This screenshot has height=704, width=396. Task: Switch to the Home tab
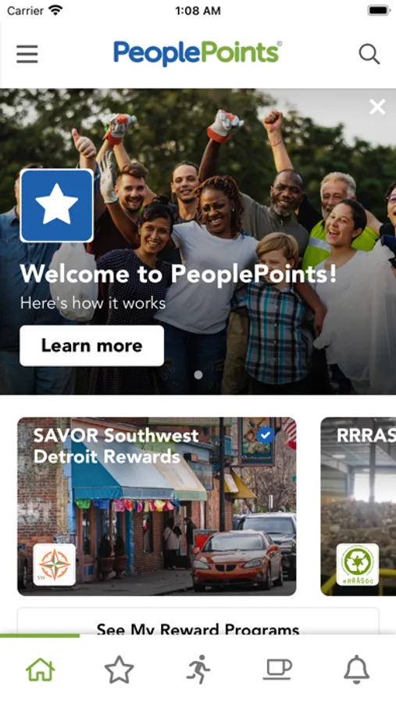pos(41,670)
